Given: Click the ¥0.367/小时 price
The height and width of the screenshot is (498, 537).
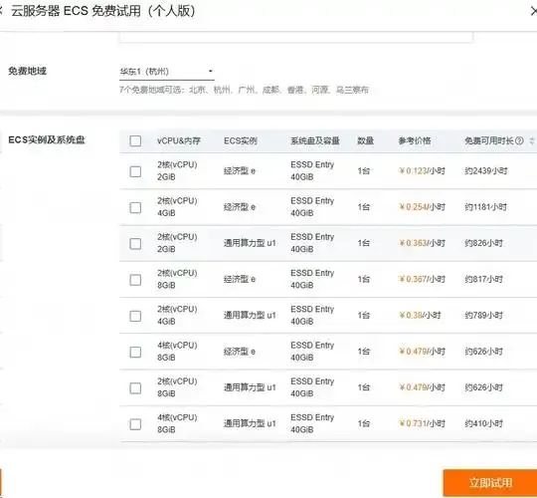Looking at the screenshot, I should 422,279.
